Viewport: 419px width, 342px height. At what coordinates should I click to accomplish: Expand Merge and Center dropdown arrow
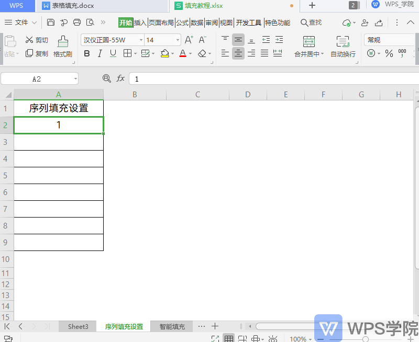pyautogui.click(x=322, y=54)
